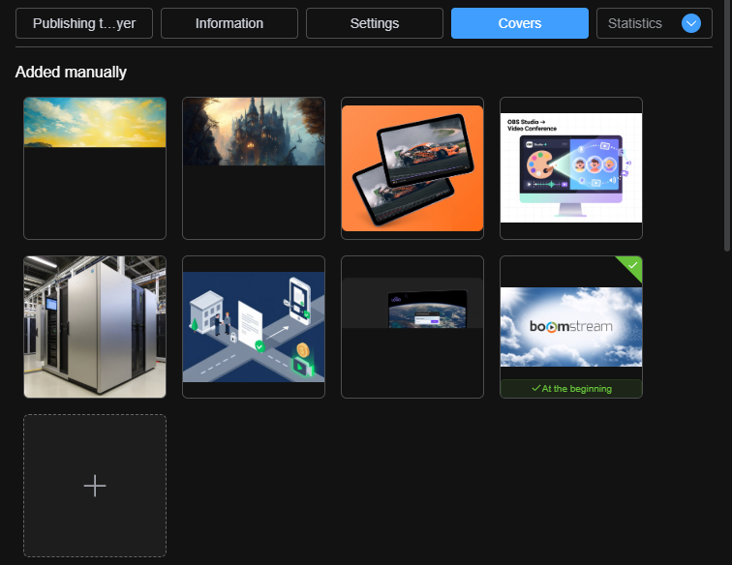Open the Statistics tab
Viewport: 732px width, 565px height.
(635, 23)
